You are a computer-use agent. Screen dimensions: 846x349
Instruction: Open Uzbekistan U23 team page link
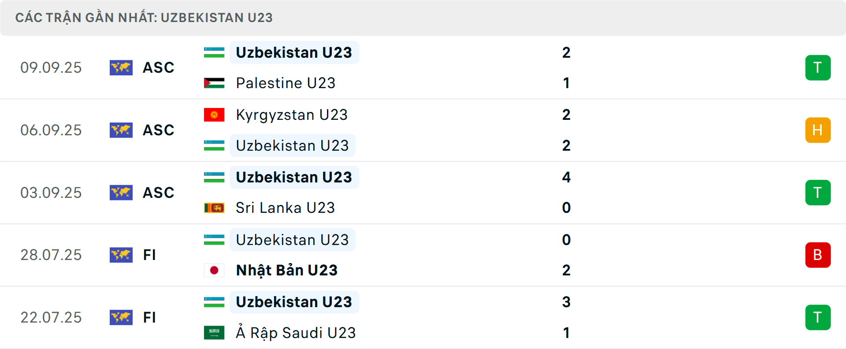(294, 52)
